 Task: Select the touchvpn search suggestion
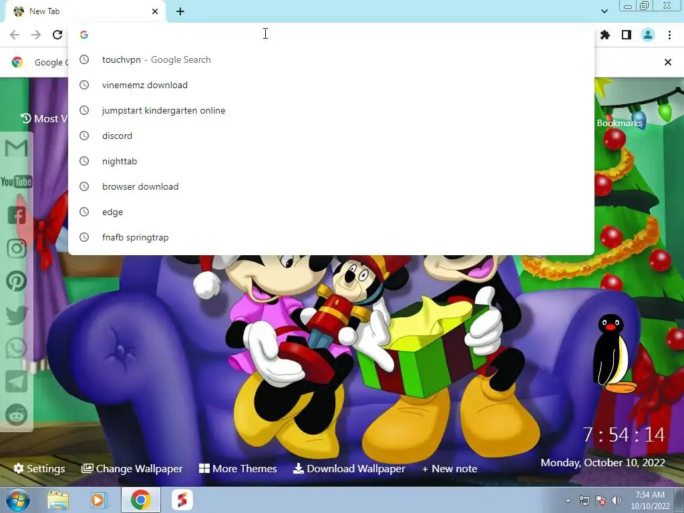tap(331, 59)
